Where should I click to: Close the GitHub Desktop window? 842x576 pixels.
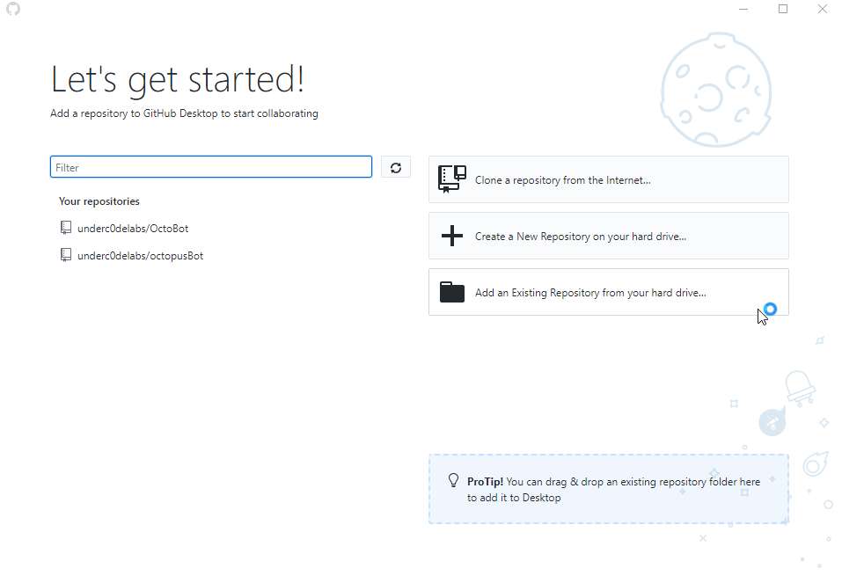point(822,9)
